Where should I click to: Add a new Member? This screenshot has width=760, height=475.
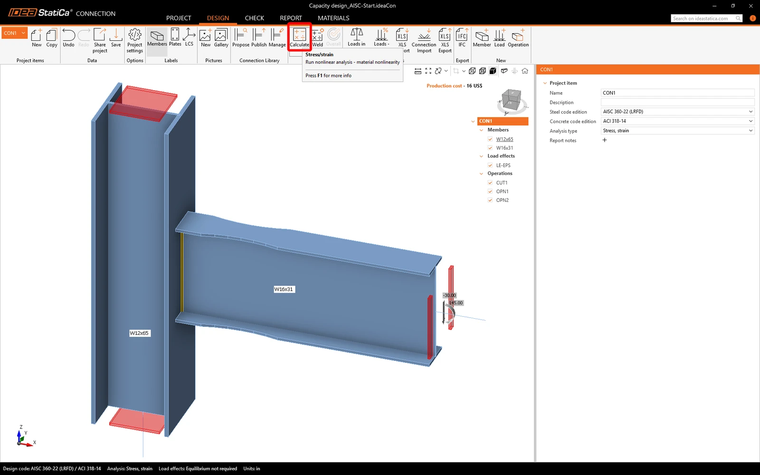coord(482,38)
